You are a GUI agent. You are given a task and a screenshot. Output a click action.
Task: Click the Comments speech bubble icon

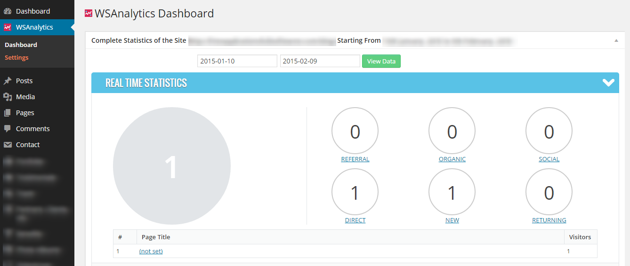pyautogui.click(x=8, y=129)
